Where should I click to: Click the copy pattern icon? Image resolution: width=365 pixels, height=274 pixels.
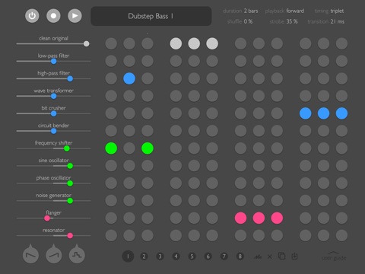pyautogui.click(x=281, y=256)
